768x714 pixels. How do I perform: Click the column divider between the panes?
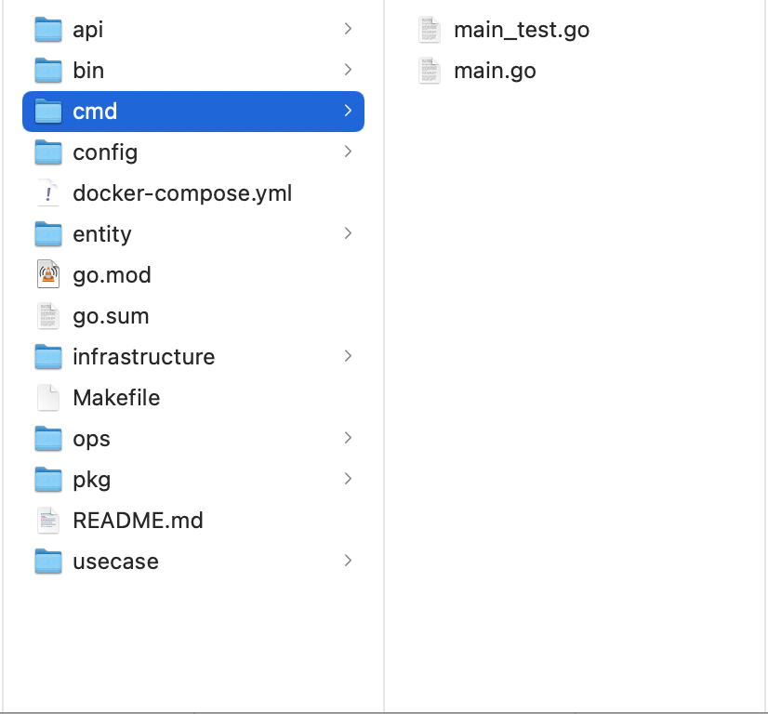384,372
